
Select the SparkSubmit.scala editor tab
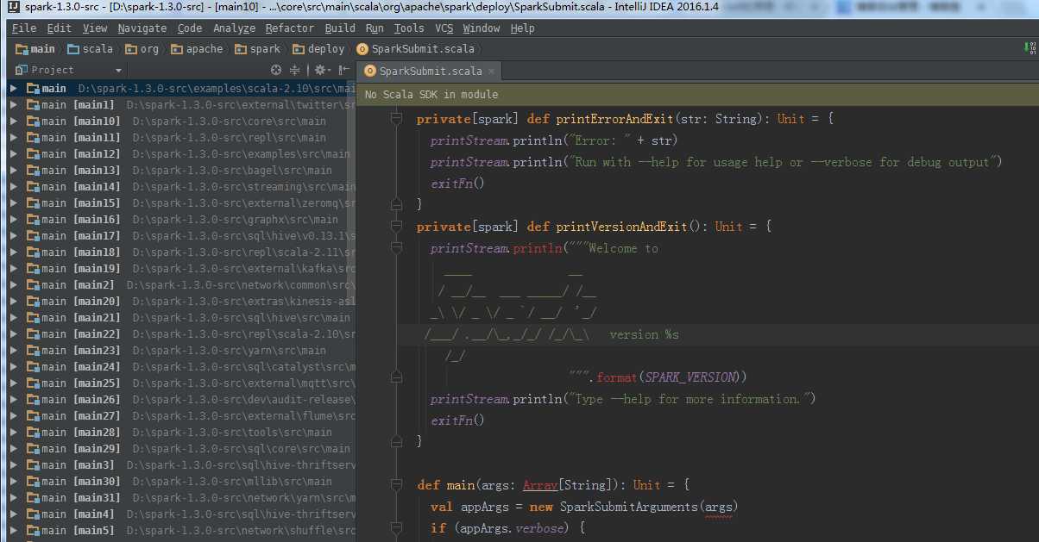coord(430,71)
